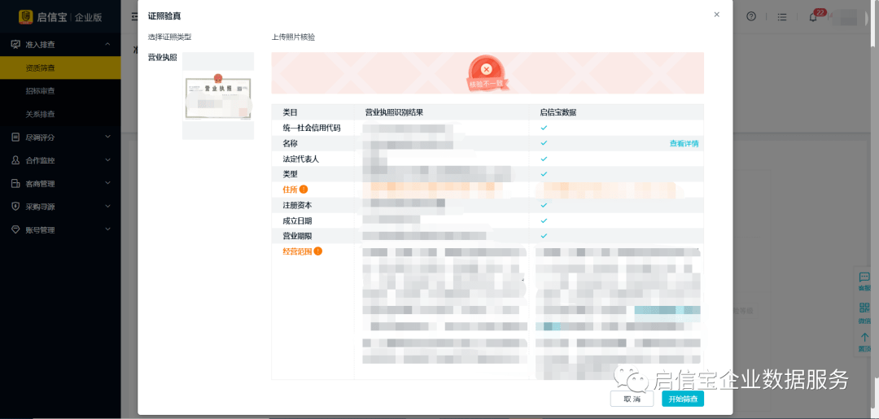The image size is (879, 419).
Task: Click the 住所 row label
Action: click(x=290, y=190)
